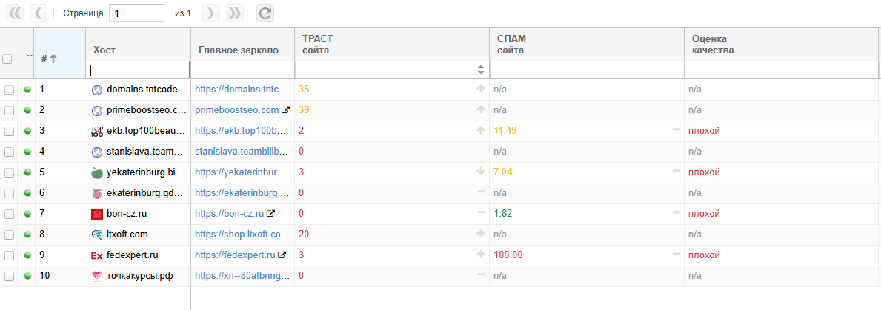Sort by the # column header
This screenshot has height=310, width=881.
50,58
